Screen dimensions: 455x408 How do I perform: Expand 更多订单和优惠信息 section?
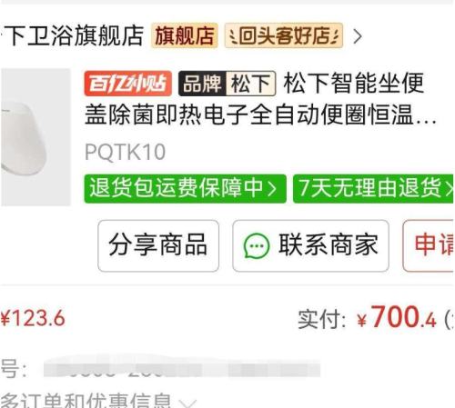point(98,401)
